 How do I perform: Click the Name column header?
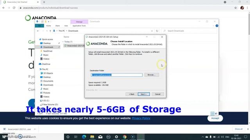pos(66,37)
